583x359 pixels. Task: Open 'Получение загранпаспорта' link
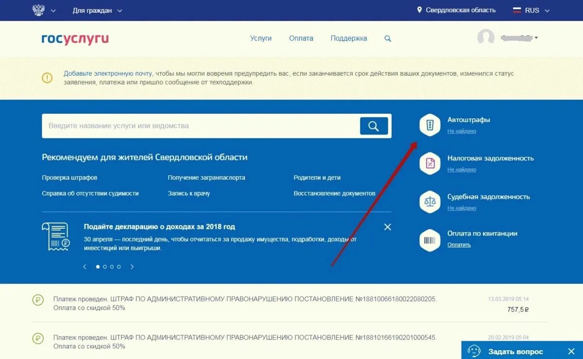point(206,178)
